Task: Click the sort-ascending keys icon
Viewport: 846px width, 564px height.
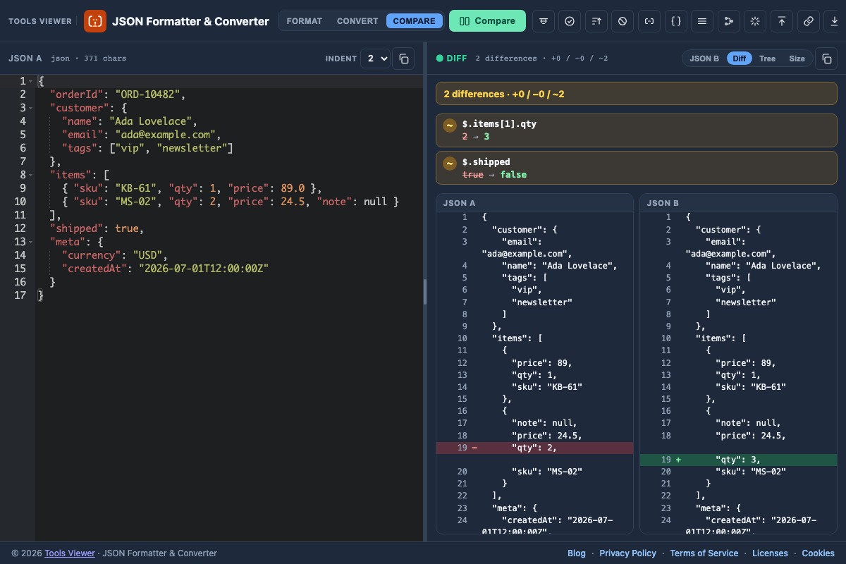Action: click(x=596, y=21)
